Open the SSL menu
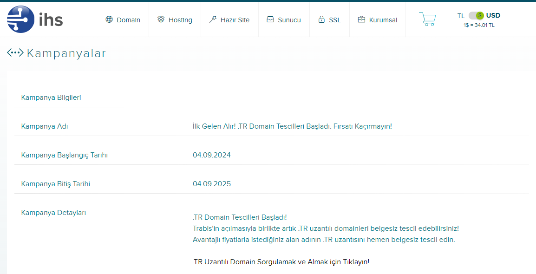Viewport: 536px width, 274px height. tap(335, 20)
